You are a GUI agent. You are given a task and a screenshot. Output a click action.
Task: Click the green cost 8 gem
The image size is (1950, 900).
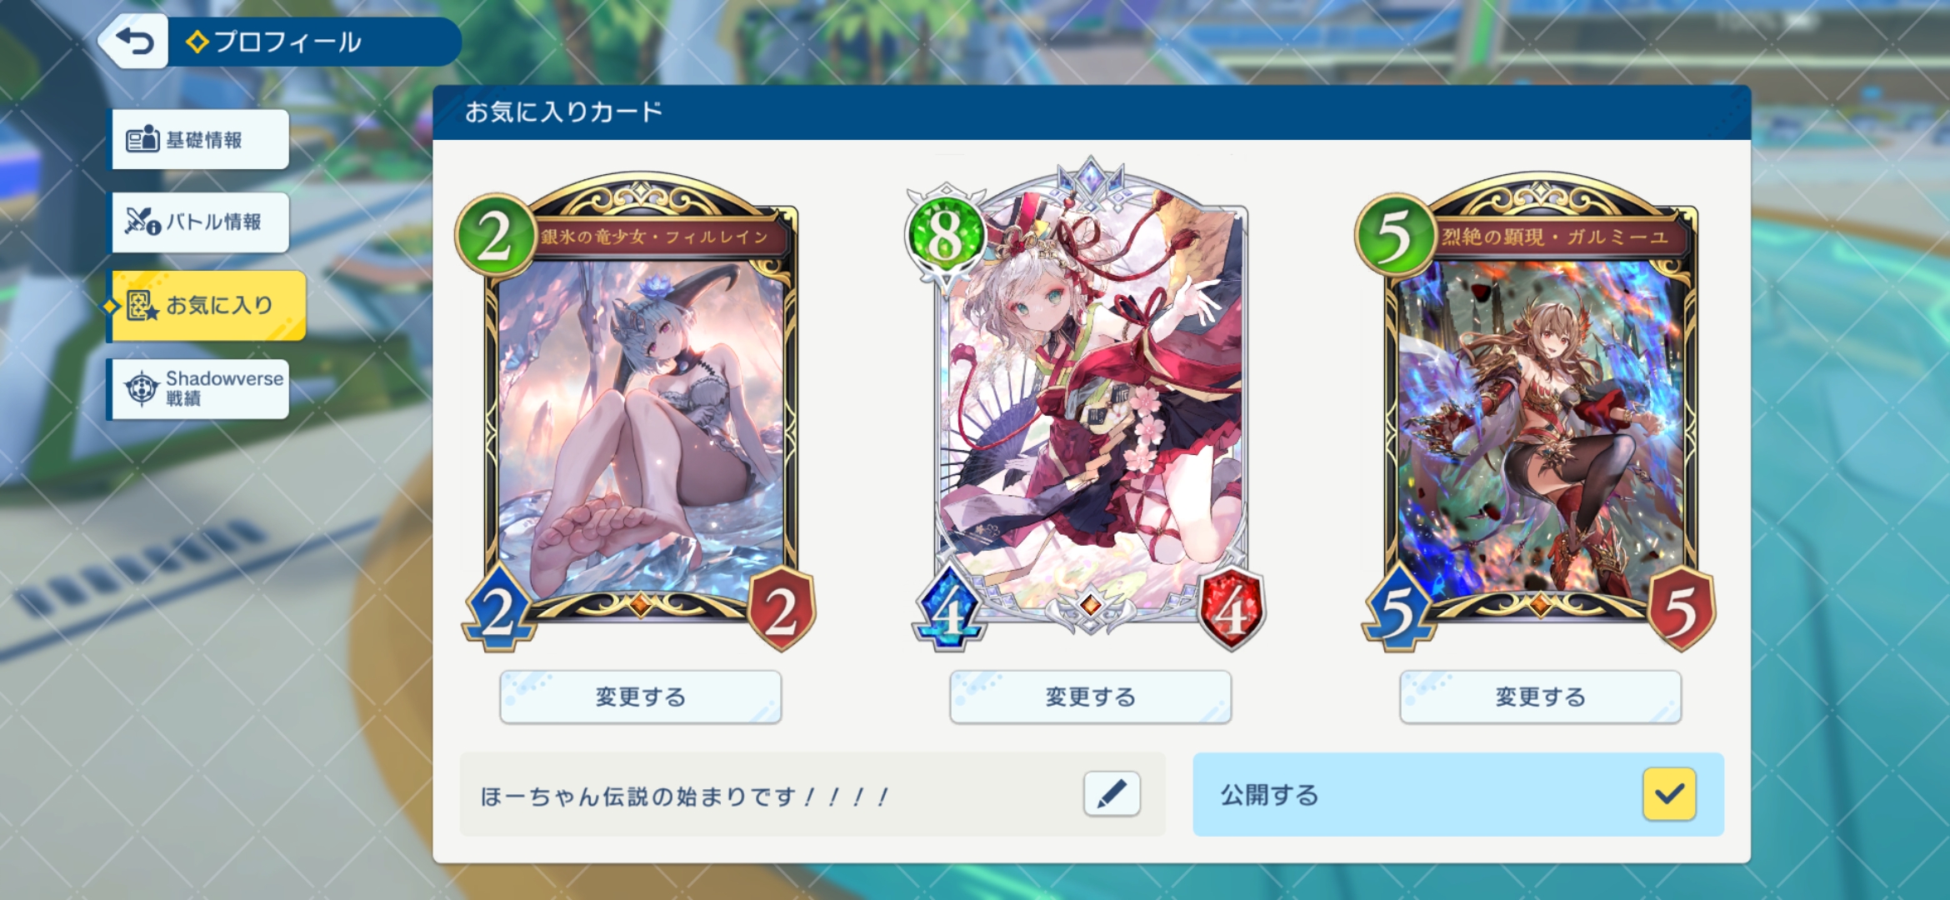click(945, 237)
